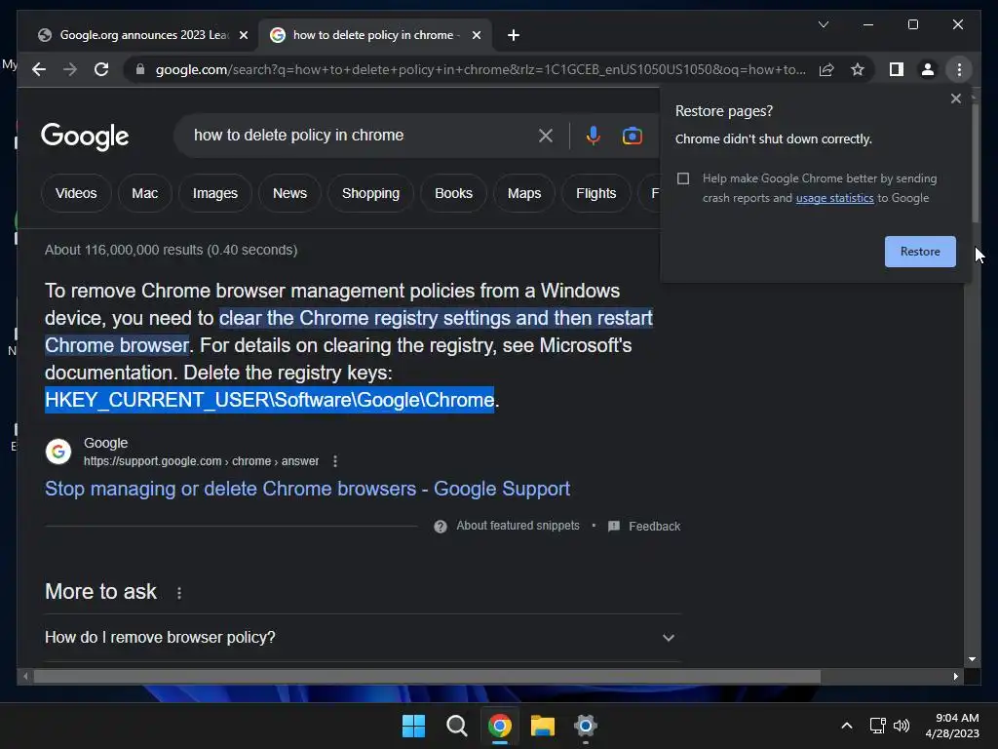Switch to Google.org announces 2023 tab
The width and height of the screenshot is (998, 749).
point(142,35)
